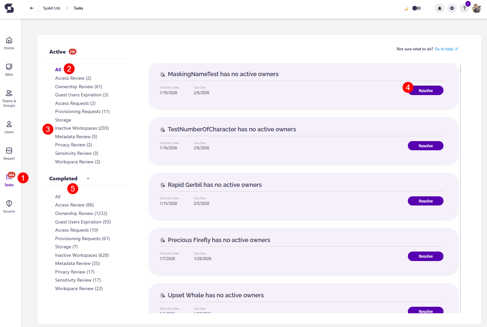Open settings via the gear icon
487x327 pixels.
(452, 8)
